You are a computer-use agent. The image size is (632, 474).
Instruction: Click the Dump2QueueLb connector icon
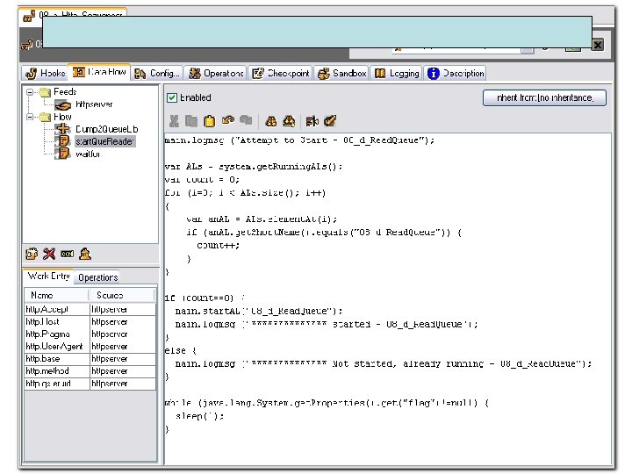pos(63,129)
